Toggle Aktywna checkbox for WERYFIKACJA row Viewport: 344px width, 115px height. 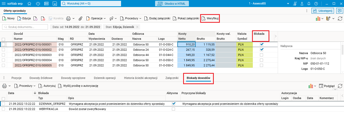(x=173, y=109)
